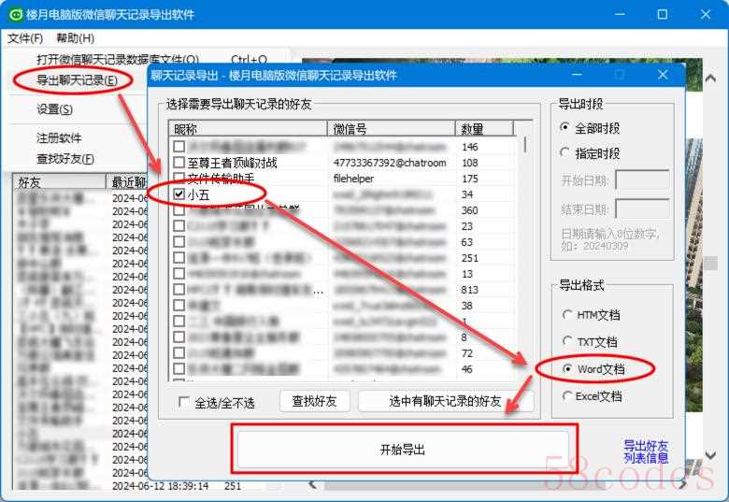Open the 文件(F) menu
Image resolution: width=729 pixels, height=502 pixels.
pos(25,38)
